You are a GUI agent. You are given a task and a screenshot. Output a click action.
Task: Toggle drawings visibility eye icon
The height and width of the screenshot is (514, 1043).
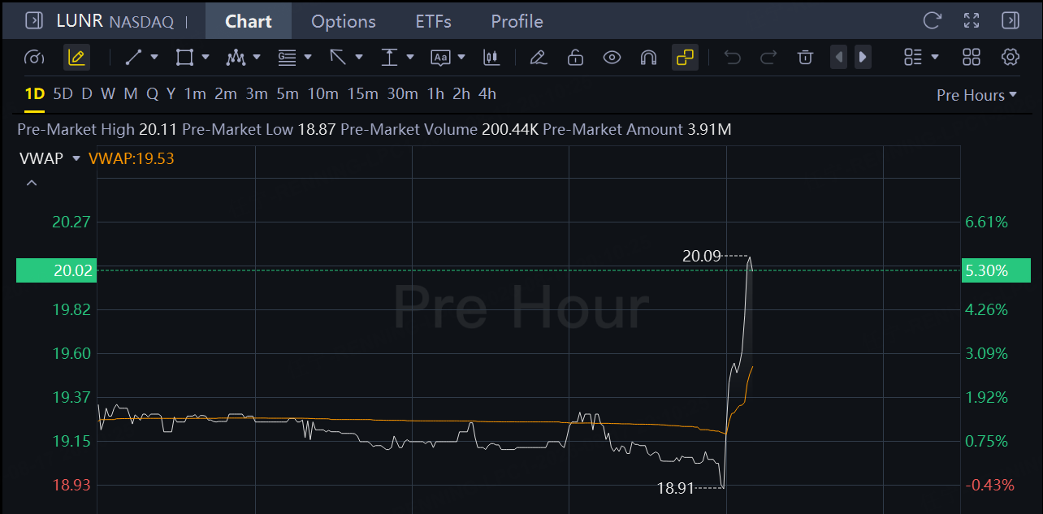612,57
